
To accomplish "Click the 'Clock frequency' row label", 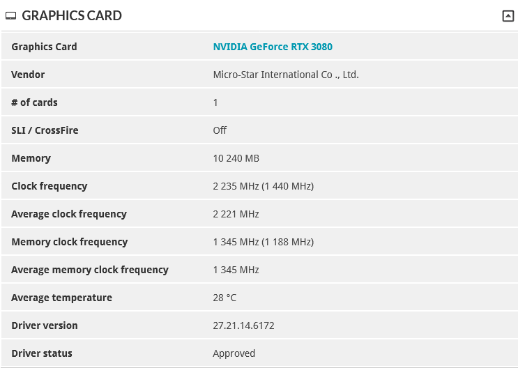I will [x=49, y=186].
